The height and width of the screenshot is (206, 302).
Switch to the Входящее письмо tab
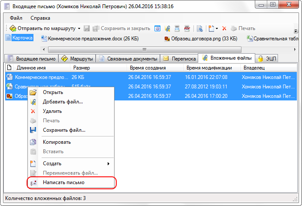click(32, 59)
